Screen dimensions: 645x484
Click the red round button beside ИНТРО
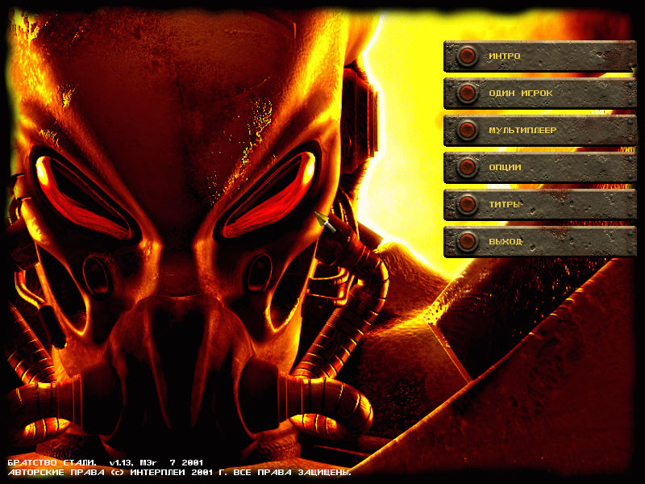click(x=467, y=56)
